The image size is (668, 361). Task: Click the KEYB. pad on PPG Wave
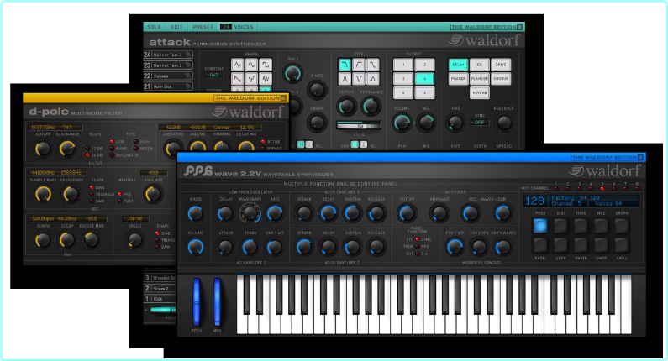(540, 245)
